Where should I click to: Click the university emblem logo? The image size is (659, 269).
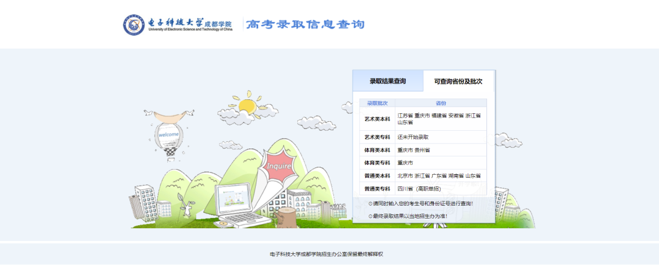click(134, 25)
